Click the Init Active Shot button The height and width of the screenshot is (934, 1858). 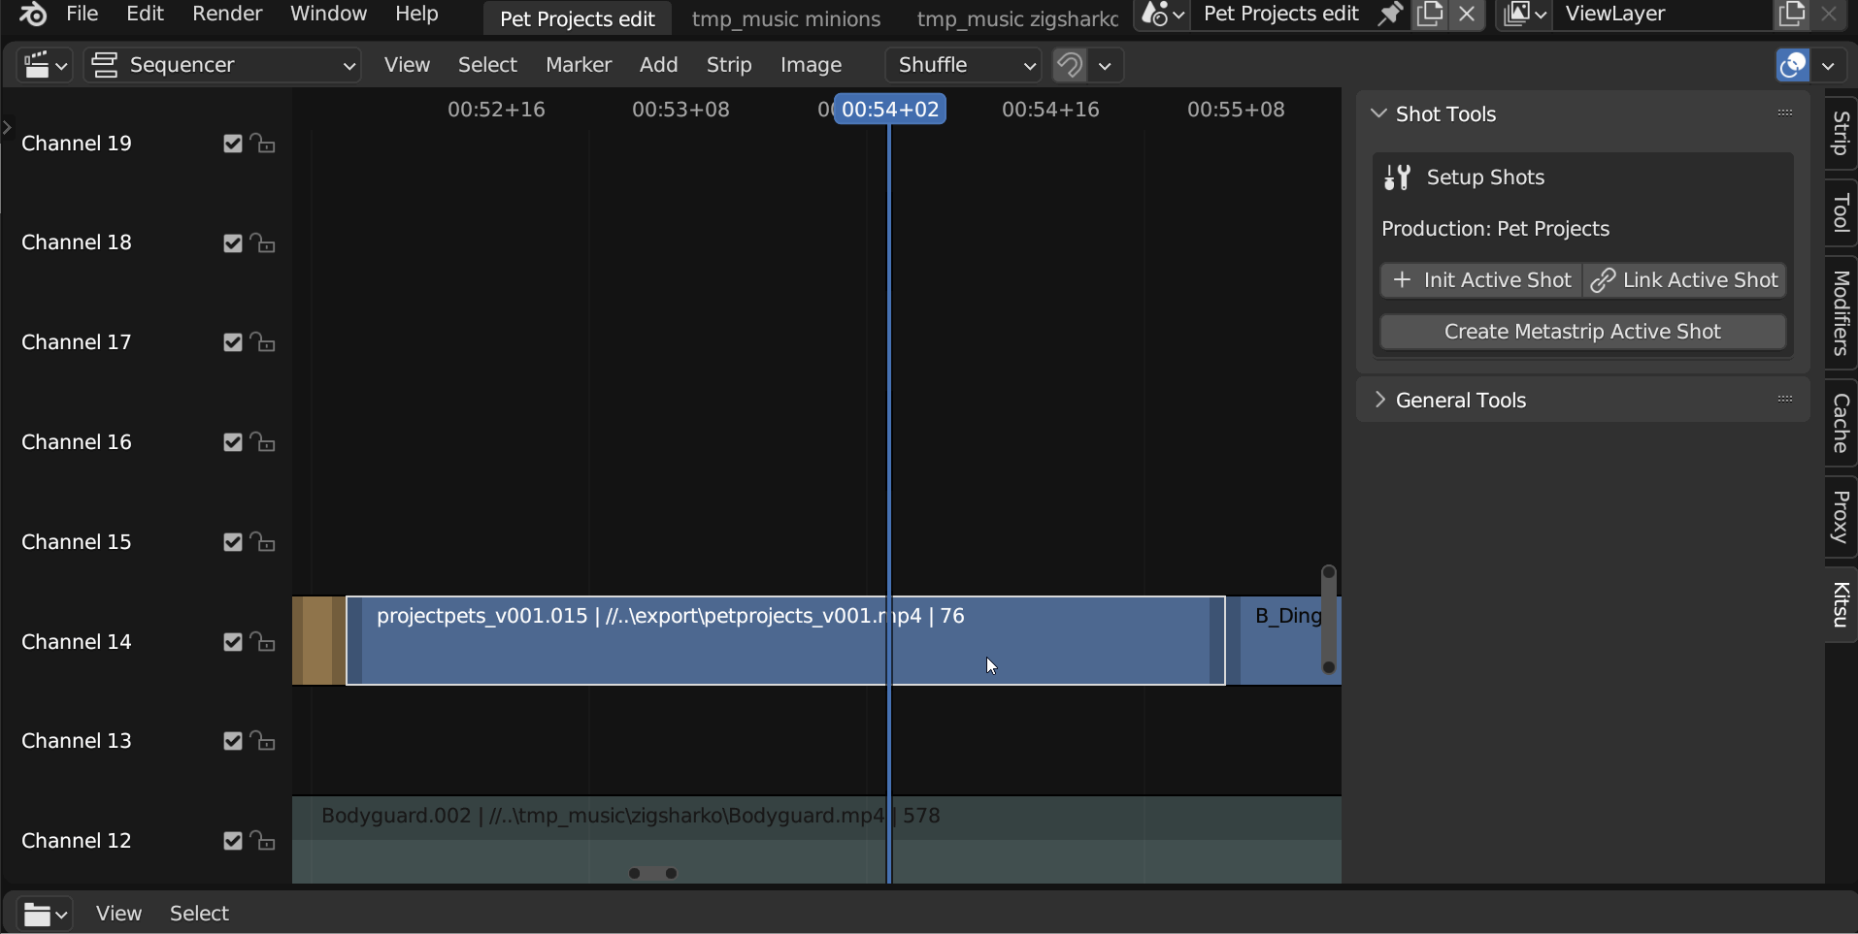click(1481, 280)
